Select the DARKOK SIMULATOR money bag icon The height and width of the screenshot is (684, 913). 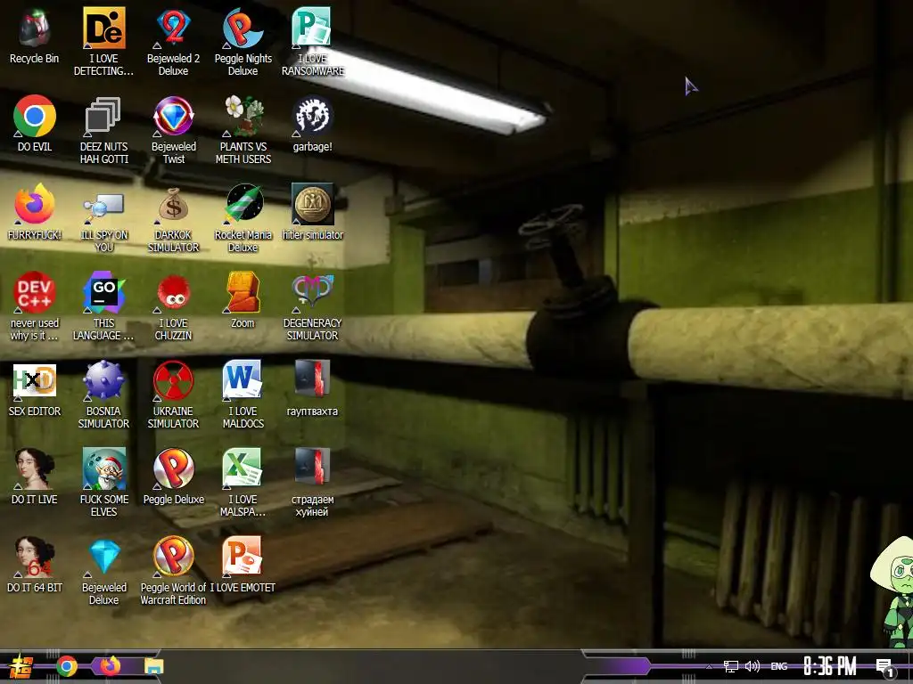click(x=174, y=204)
